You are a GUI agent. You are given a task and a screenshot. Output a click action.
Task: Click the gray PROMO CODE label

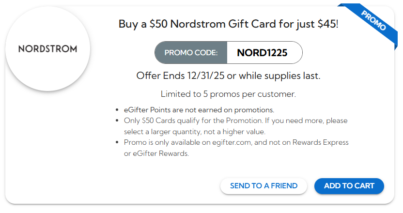click(191, 53)
